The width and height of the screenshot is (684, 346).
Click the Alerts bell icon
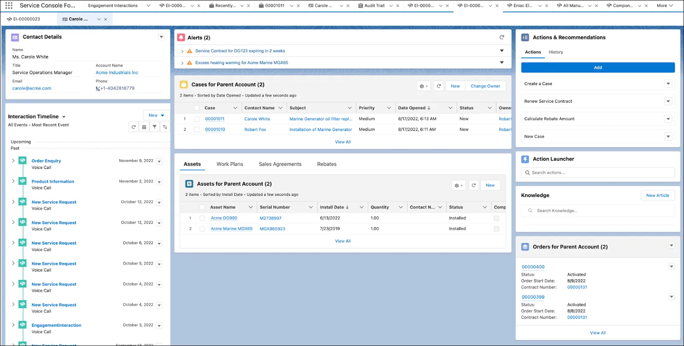[181, 38]
